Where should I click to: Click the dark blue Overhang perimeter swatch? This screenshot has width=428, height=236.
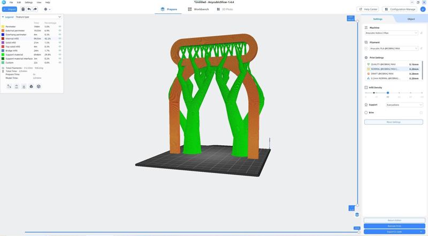pos(3,35)
